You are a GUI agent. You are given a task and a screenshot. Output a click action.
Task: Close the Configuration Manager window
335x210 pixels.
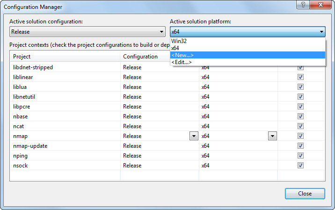click(x=320, y=5)
